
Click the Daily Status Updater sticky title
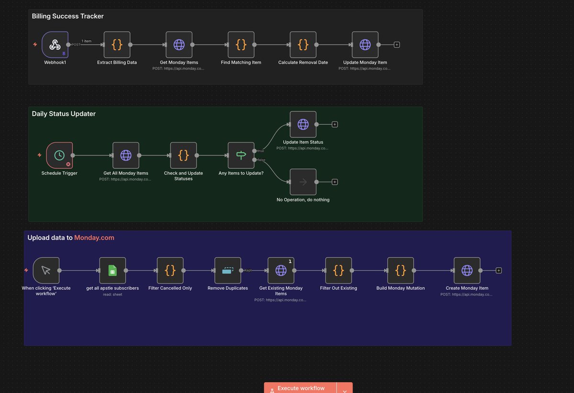point(64,114)
